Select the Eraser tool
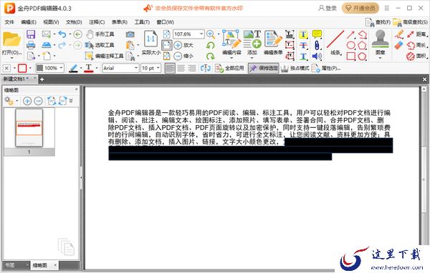The width and height of the screenshot is (430, 273). (398, 46)
